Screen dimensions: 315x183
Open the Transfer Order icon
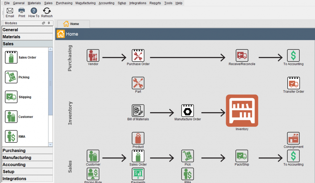[293, 83]
